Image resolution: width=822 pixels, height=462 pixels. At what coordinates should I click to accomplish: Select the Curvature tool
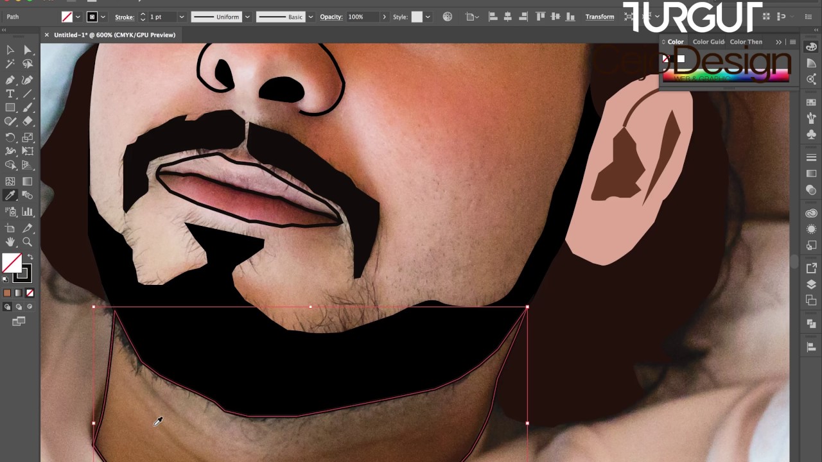tap(28, 80)
